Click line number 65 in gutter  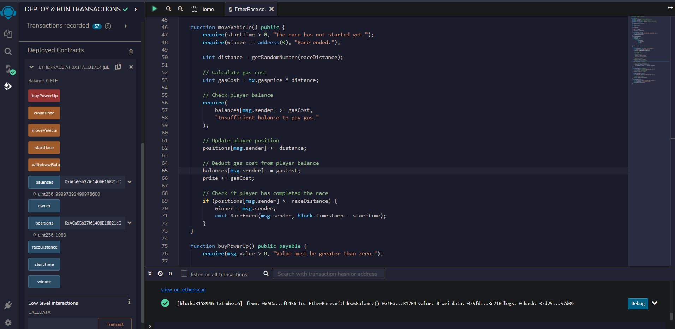coord(165,171)
